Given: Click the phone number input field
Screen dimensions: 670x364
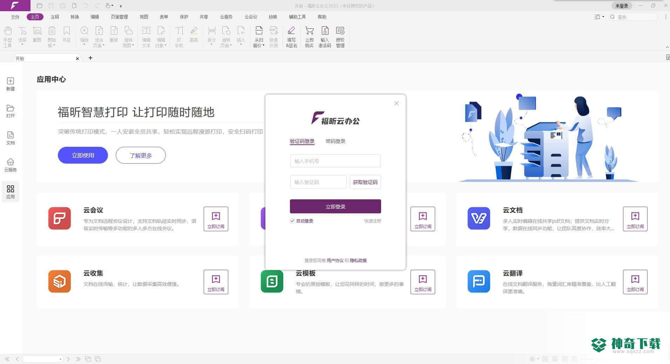Looking at the screenshot, I should coord(336,161).
